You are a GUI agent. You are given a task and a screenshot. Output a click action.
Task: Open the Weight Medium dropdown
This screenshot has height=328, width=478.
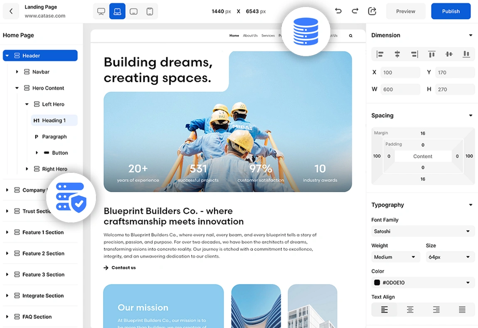point(394,257)
